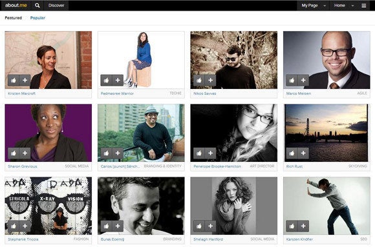This screenshot has width=375, height=247.
Task: Open Burak Ecemiş name link
Action: pyautogui.click(x=112, y=239)
